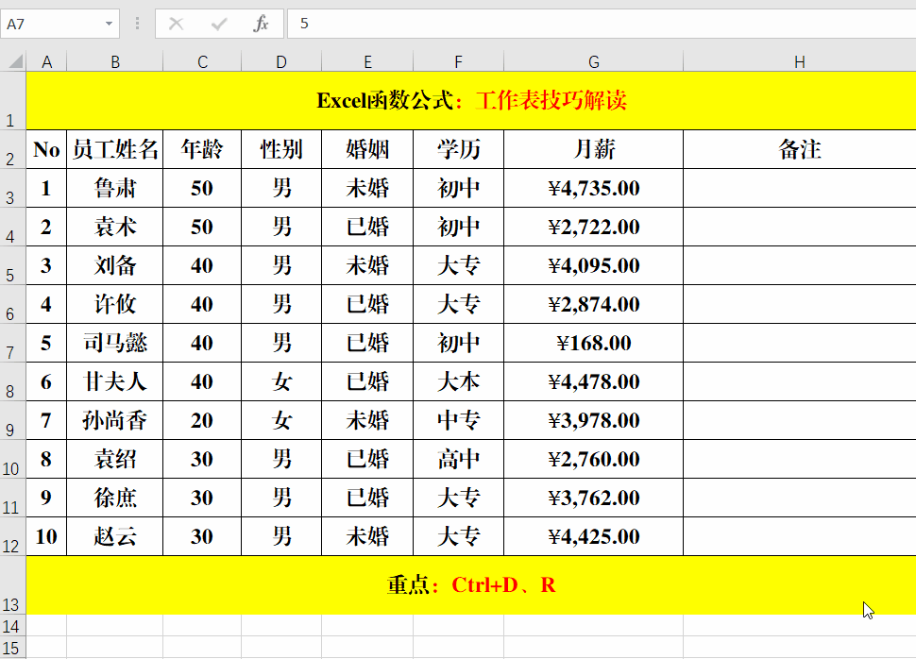This screenshot has width=916, height=659.
Task: Click salary cell '¥168.00'
Action: (594, 343)
